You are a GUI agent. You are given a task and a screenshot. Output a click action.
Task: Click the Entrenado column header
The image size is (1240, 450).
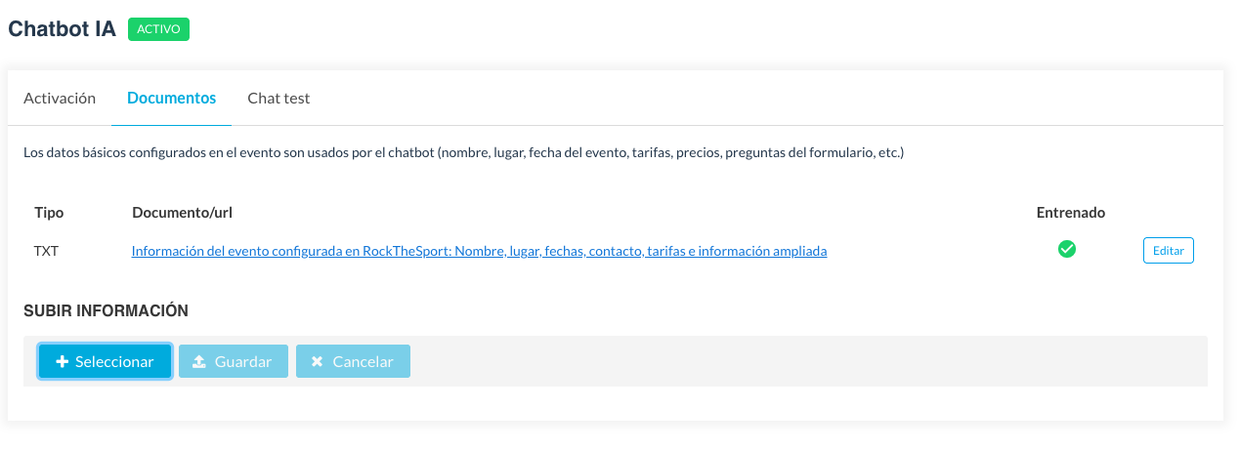coord(1070,212)
